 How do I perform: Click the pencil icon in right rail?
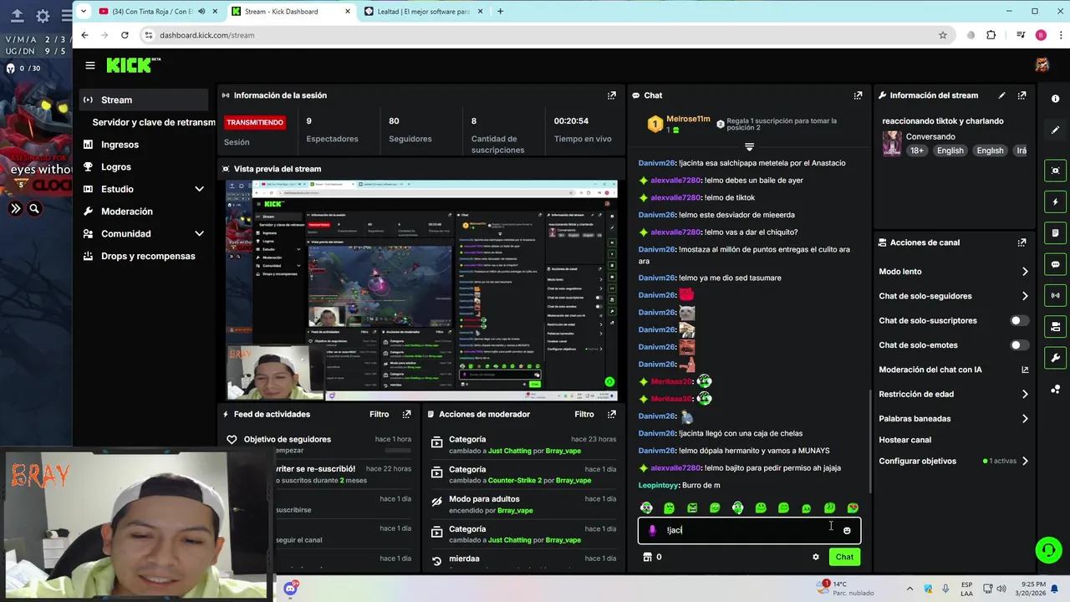pos(1055,130)
